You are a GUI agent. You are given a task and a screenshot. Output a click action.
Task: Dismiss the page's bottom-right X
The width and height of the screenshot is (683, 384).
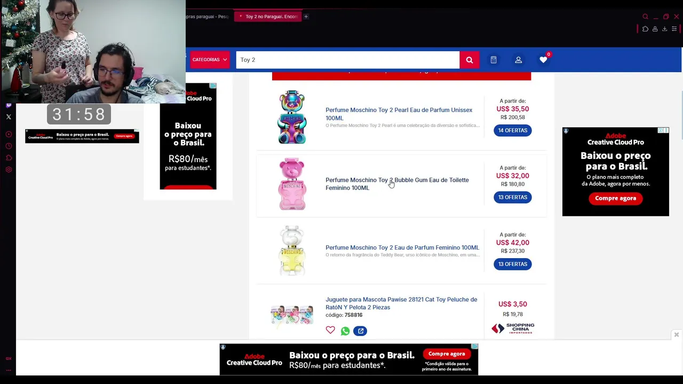coord(676,335)
